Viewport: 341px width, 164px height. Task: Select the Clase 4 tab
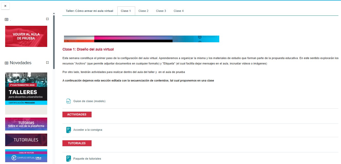coord(178,11)
